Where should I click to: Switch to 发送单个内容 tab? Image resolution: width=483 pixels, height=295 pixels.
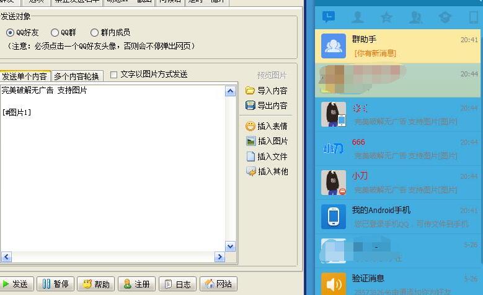coord(25,76)
